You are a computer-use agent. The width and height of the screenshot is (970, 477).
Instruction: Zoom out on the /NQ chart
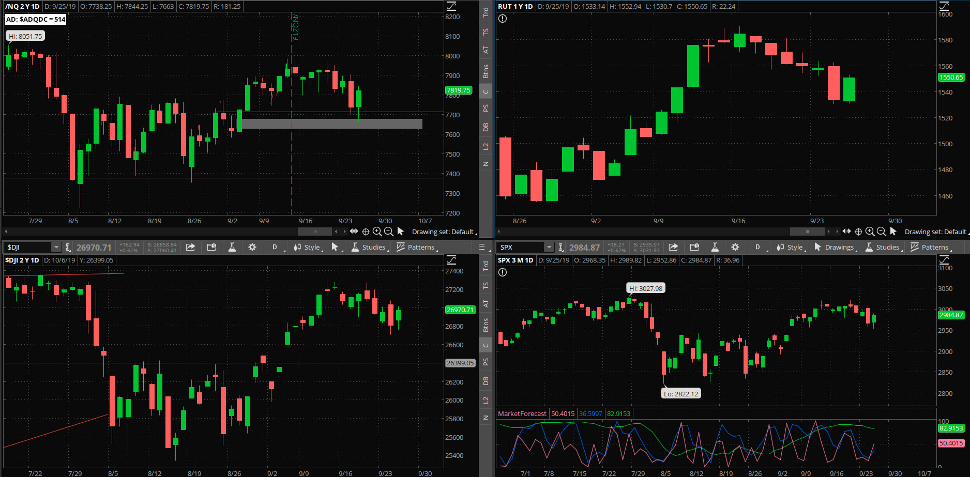pos(388,232)
